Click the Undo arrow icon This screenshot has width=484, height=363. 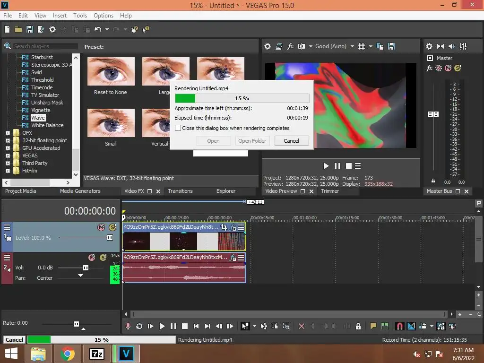[x=98, y=29]
